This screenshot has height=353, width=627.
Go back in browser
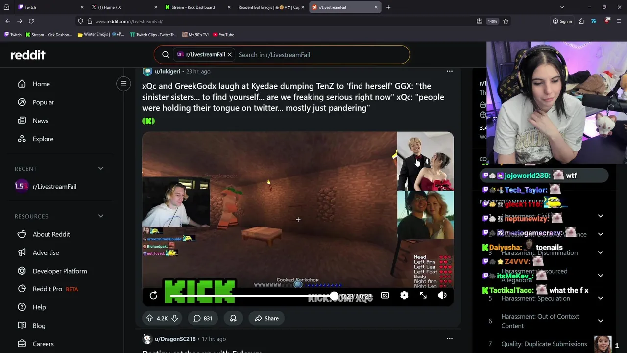point(8,21)
